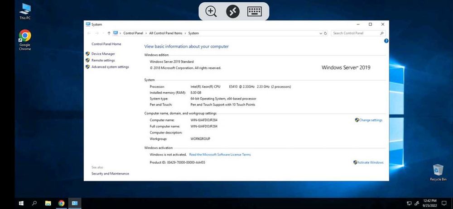Click Pen and Touch Support with 10 Touch Points
Viewport: 453px width, 209px height.
click(x=223, y=104)
